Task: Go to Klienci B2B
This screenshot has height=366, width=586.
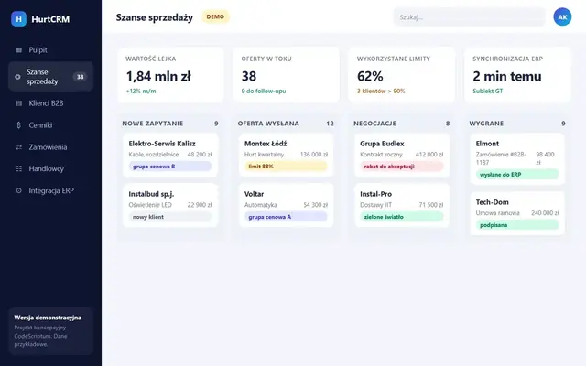Action: click(x=50, y=103)
